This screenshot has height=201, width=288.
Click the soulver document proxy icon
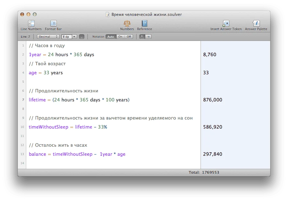click(107, 14)
